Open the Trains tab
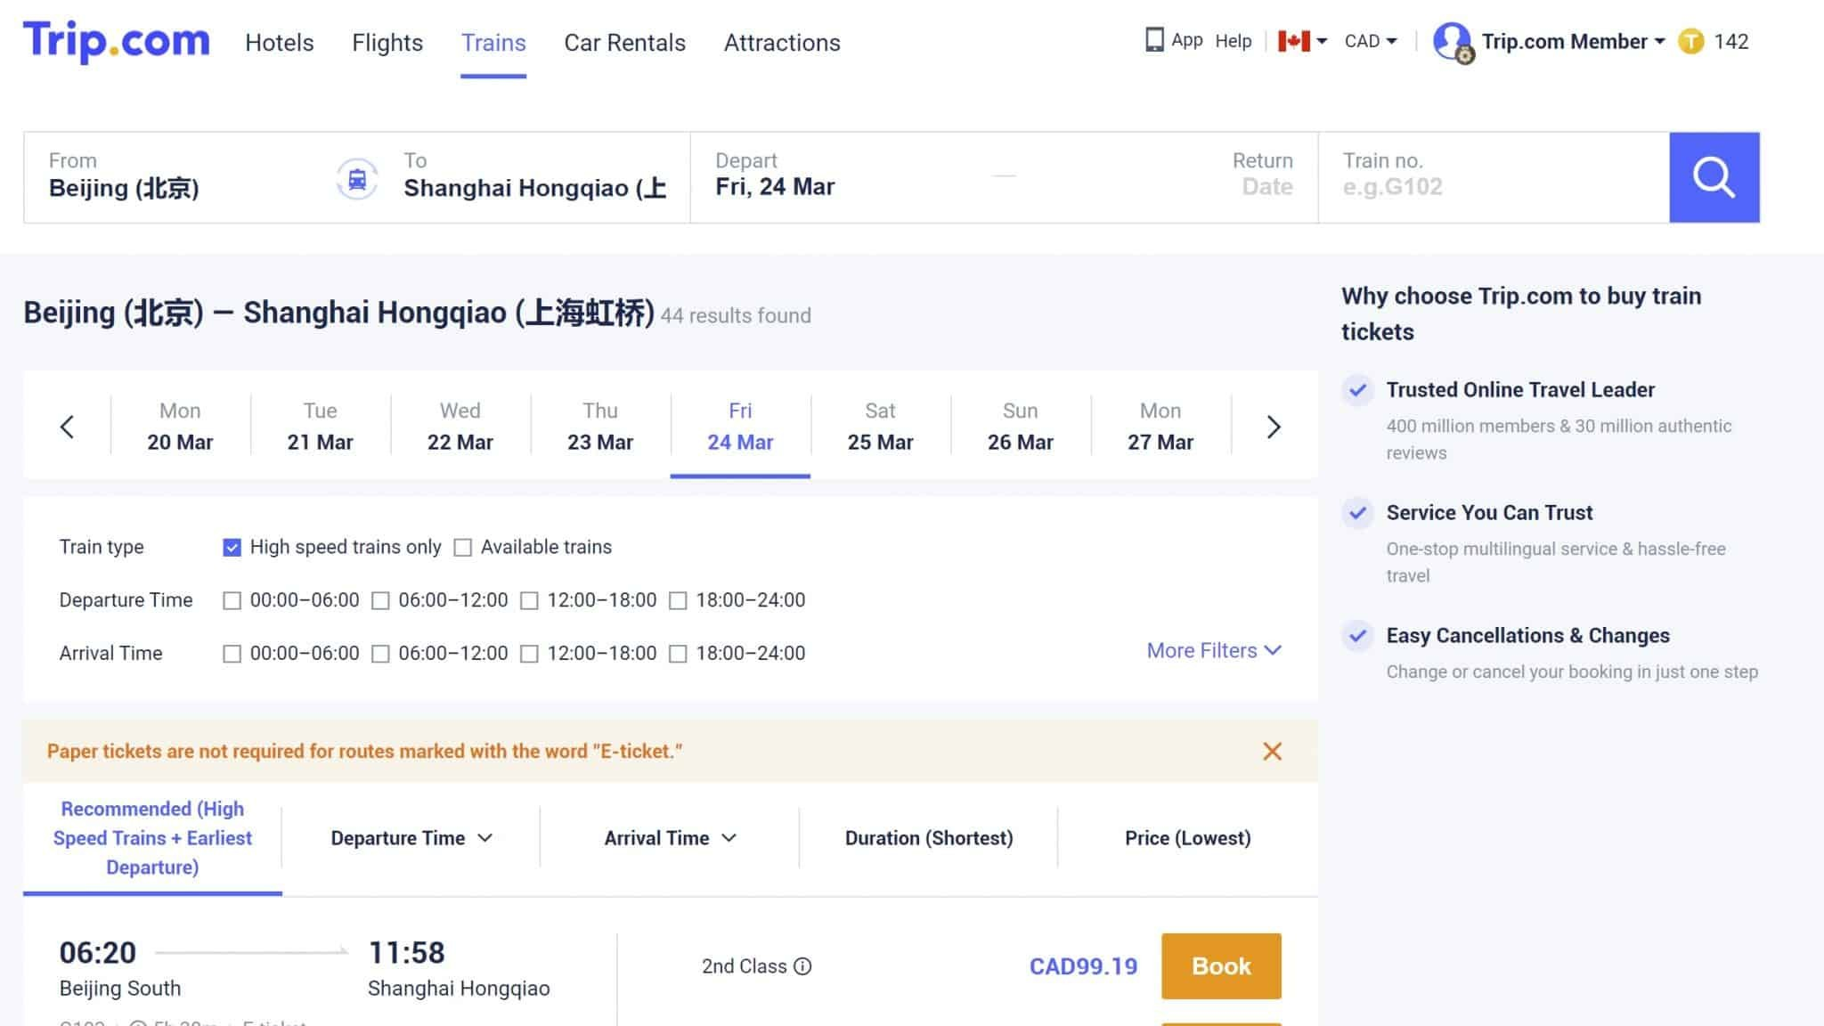Viewport: 1824px width, 1026px height. [493, 43]
